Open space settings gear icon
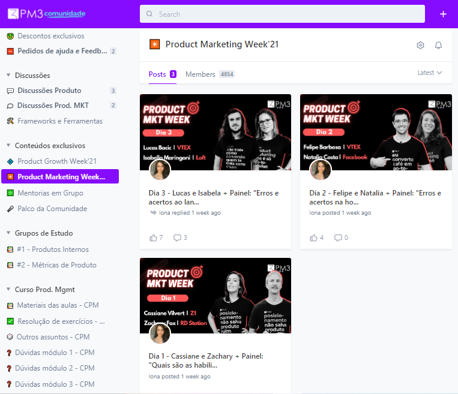The image size is (458, 394). [x=420, y=45]
